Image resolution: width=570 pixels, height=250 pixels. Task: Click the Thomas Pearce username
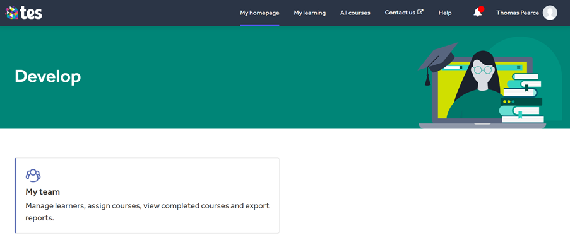(x=518, y=13)
